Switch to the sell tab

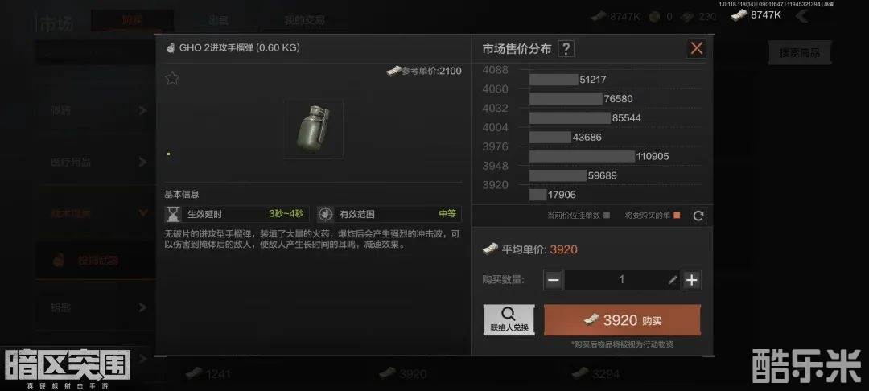(218, 20)
